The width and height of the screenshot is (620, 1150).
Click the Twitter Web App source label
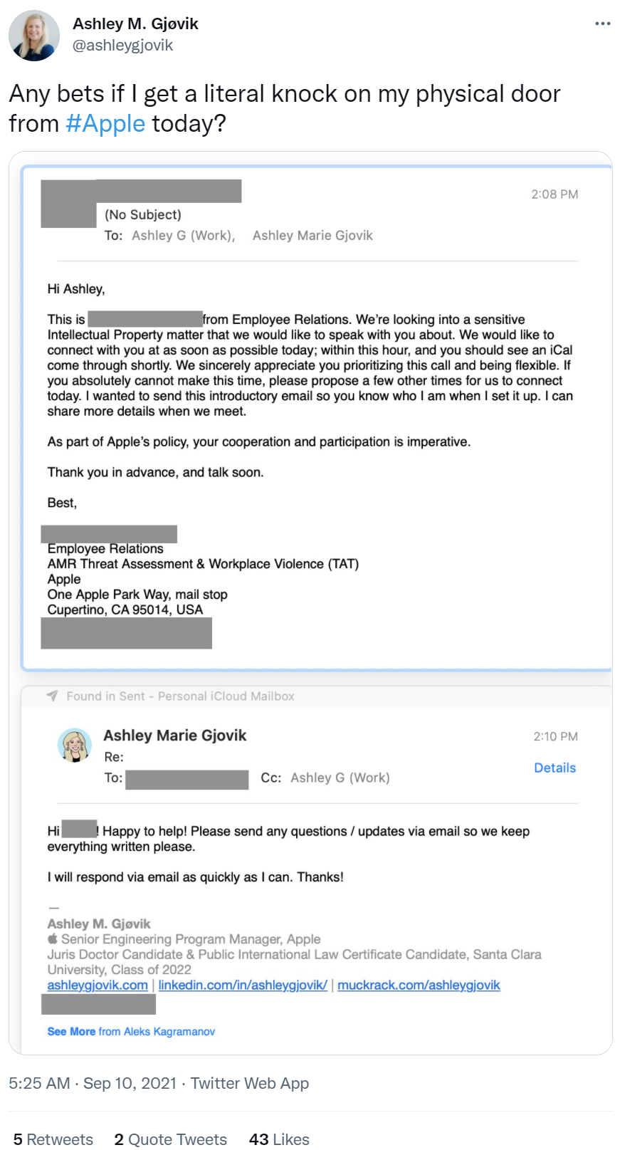250,1083
